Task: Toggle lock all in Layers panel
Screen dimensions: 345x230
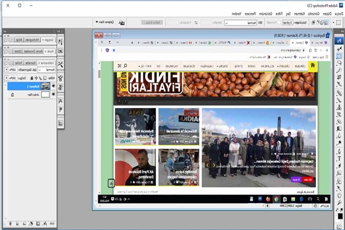Action: (32, 78)
